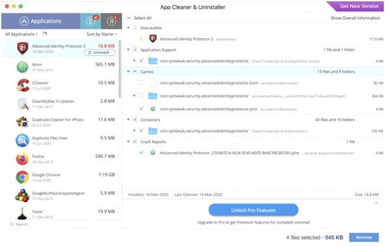Click the 'Installed: 16-Mar-2020' status text
This screenshot has height=247, width=385.
click(x=148, y=195)
